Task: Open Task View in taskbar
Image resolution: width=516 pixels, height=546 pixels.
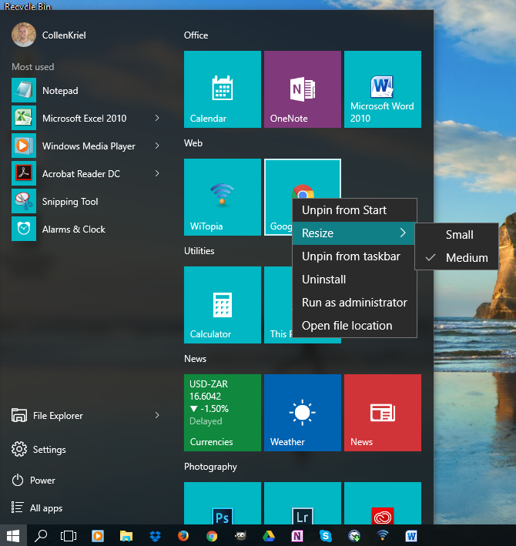Action: click(69, 535)
